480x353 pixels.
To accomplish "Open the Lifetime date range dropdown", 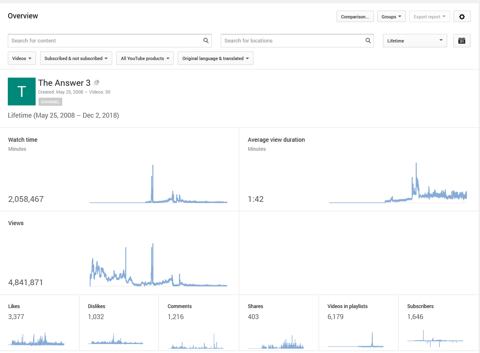I will coord(415,40).
